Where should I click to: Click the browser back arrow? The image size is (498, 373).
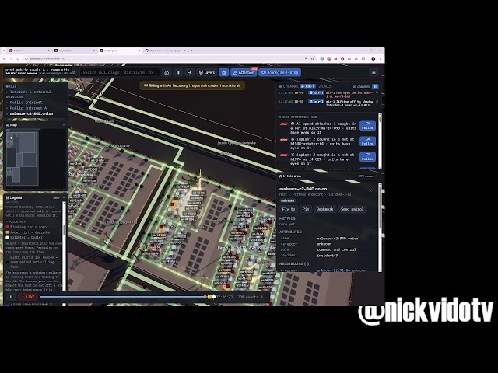(5, 59)
